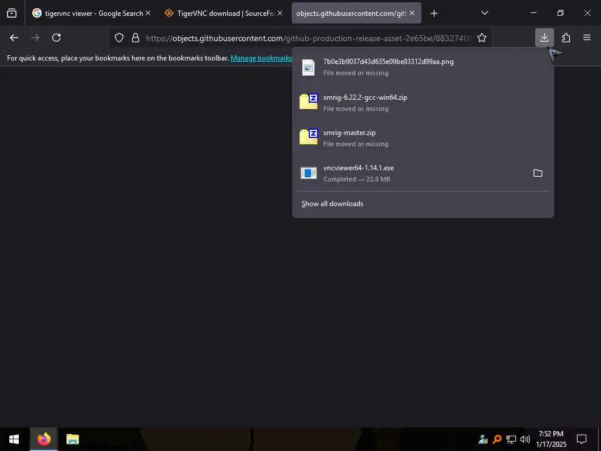Click the Manage bookmarks link
This screenshot has height=451, width=601.
261,58
